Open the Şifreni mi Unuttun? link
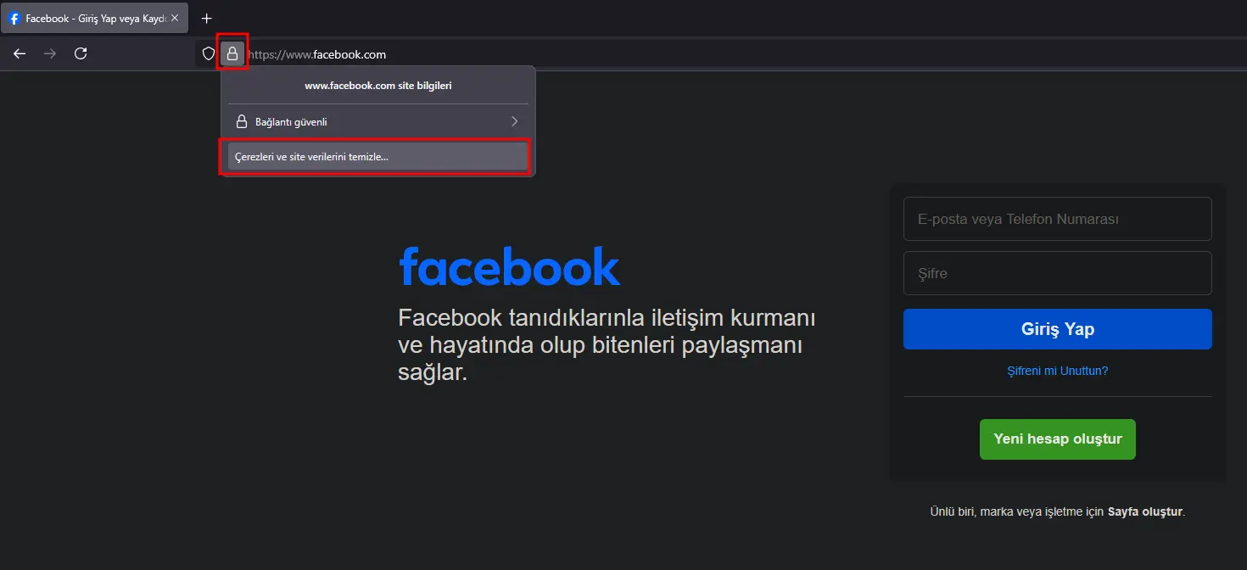The width and height of the screenshot is (1247, 570). 1058,371
